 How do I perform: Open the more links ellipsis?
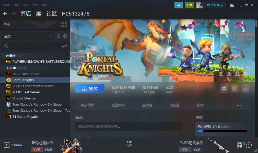click(x=239, y=105)
